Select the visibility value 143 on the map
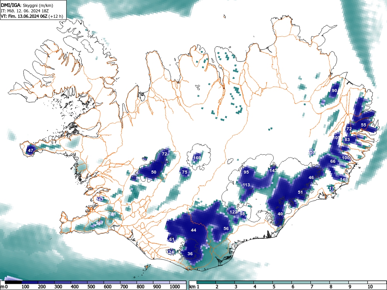Viewport: 387px width, 290px height. coord(273,171)
